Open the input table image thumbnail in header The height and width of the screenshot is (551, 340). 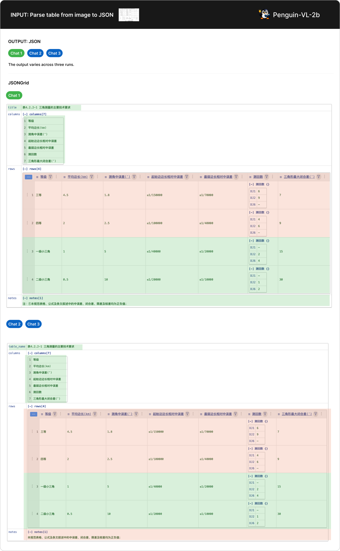tap(129, 15)
